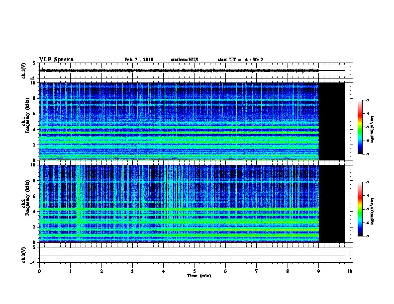Image resolution: width=394 pixels, height=304 pixels.
Task: Click inside the ch.1 frequency spectrogram
Action: (179, 121)
